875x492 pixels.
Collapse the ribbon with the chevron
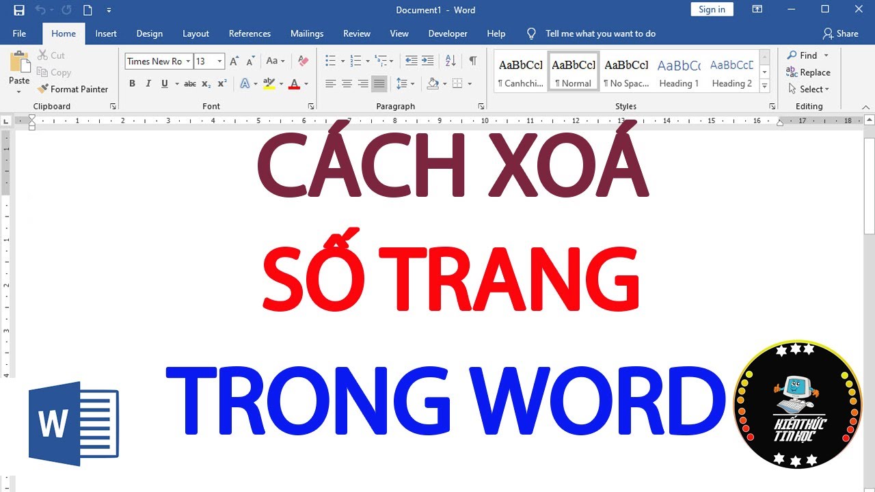click(x=865, y=107)
